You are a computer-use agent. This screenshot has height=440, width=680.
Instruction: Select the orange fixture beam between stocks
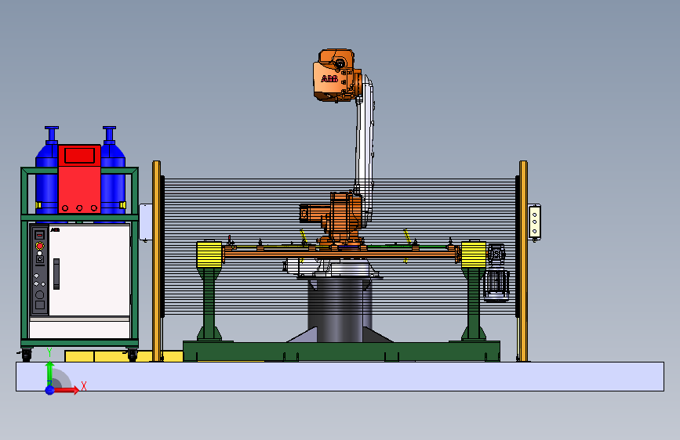341,254
